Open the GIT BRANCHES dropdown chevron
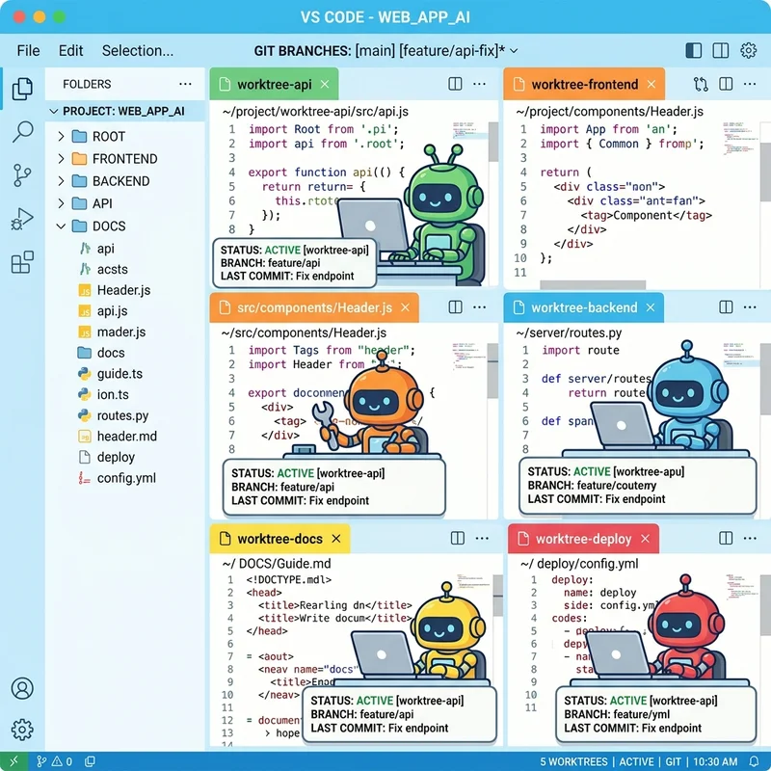Screen dimensions: 771x771 pos(514,51)
